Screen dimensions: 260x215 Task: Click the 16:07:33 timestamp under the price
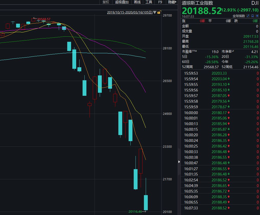coord(188,17)
